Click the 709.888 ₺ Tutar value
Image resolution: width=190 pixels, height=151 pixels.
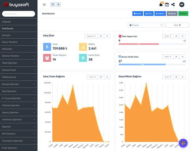coord(60,48)
